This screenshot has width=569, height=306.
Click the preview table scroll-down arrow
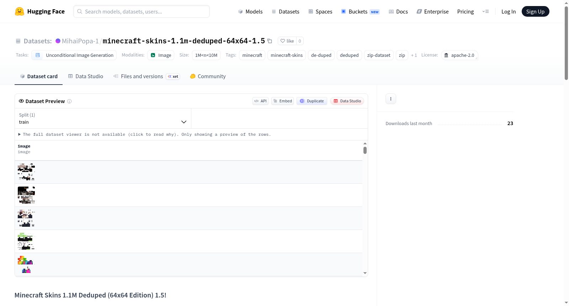pos(365,273)
